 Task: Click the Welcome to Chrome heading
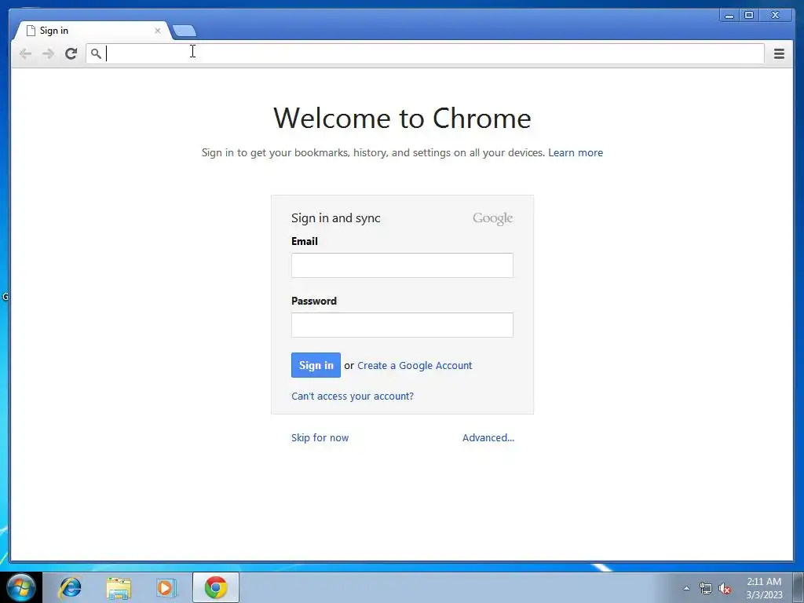click(402, 118)
